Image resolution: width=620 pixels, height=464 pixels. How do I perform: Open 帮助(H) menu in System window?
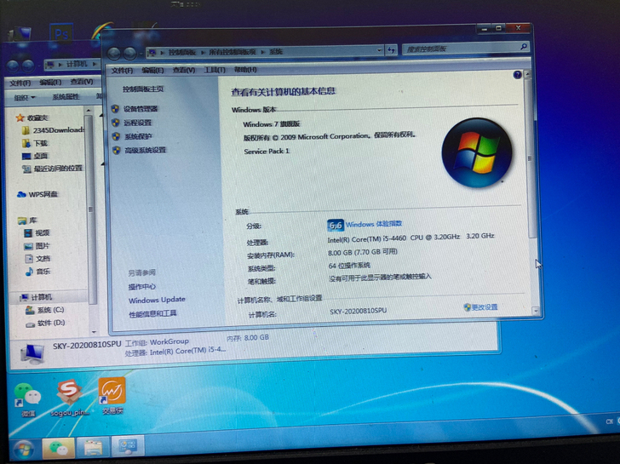[245, 70]
